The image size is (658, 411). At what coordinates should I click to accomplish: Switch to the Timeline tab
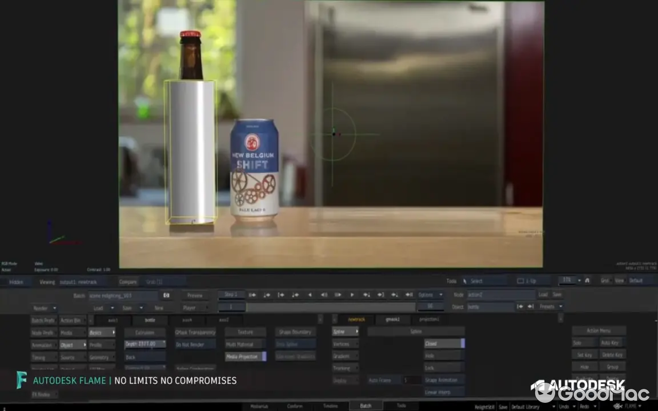pyautogui.click(x=332, y=405)
